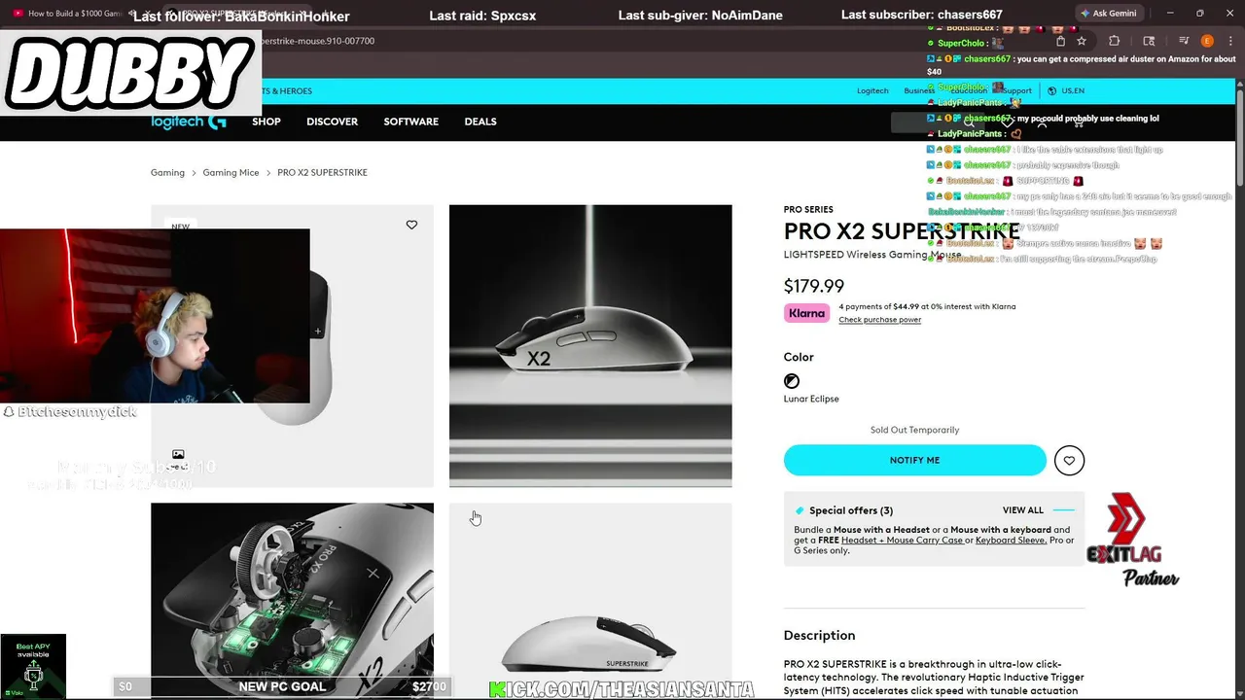Click the Description heading
The image size is (1245, 700).
tap(819, 635)
